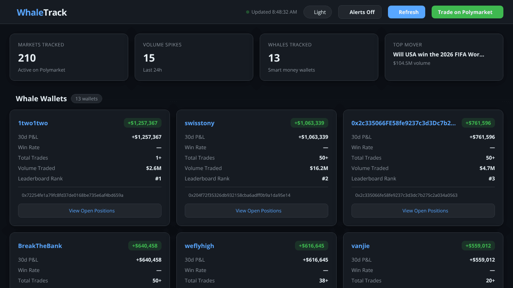This screenshot has width=513, height=288.
Task: Click weflyhigh's 38+ Total Trades value
Action: [x=324, y=281]
